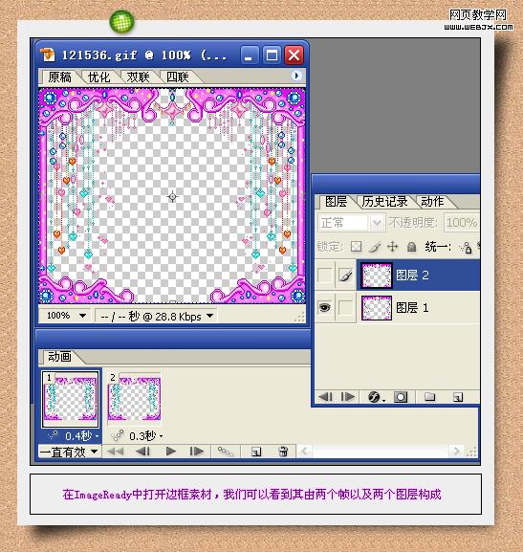This screenshot has width=523, height=552.
Task: Play the animation
Action: click(171, 452)
